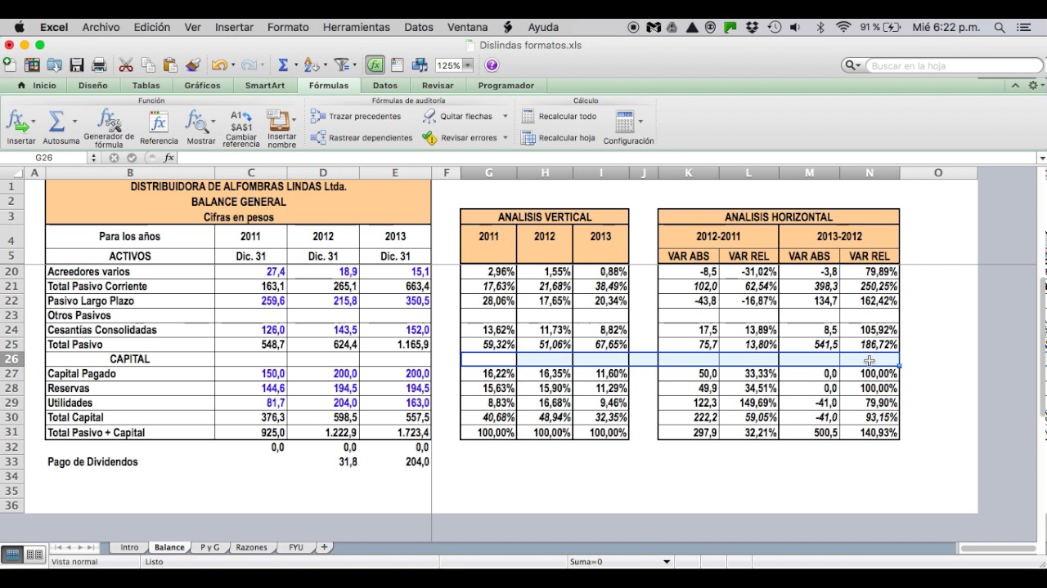This screenshot has width=1047, height=588.
Task: Switch to page layout view button
Action: coord(34,555)
